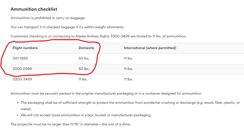Click the sentence about carry-on baggage prohibition

[48, 18]
